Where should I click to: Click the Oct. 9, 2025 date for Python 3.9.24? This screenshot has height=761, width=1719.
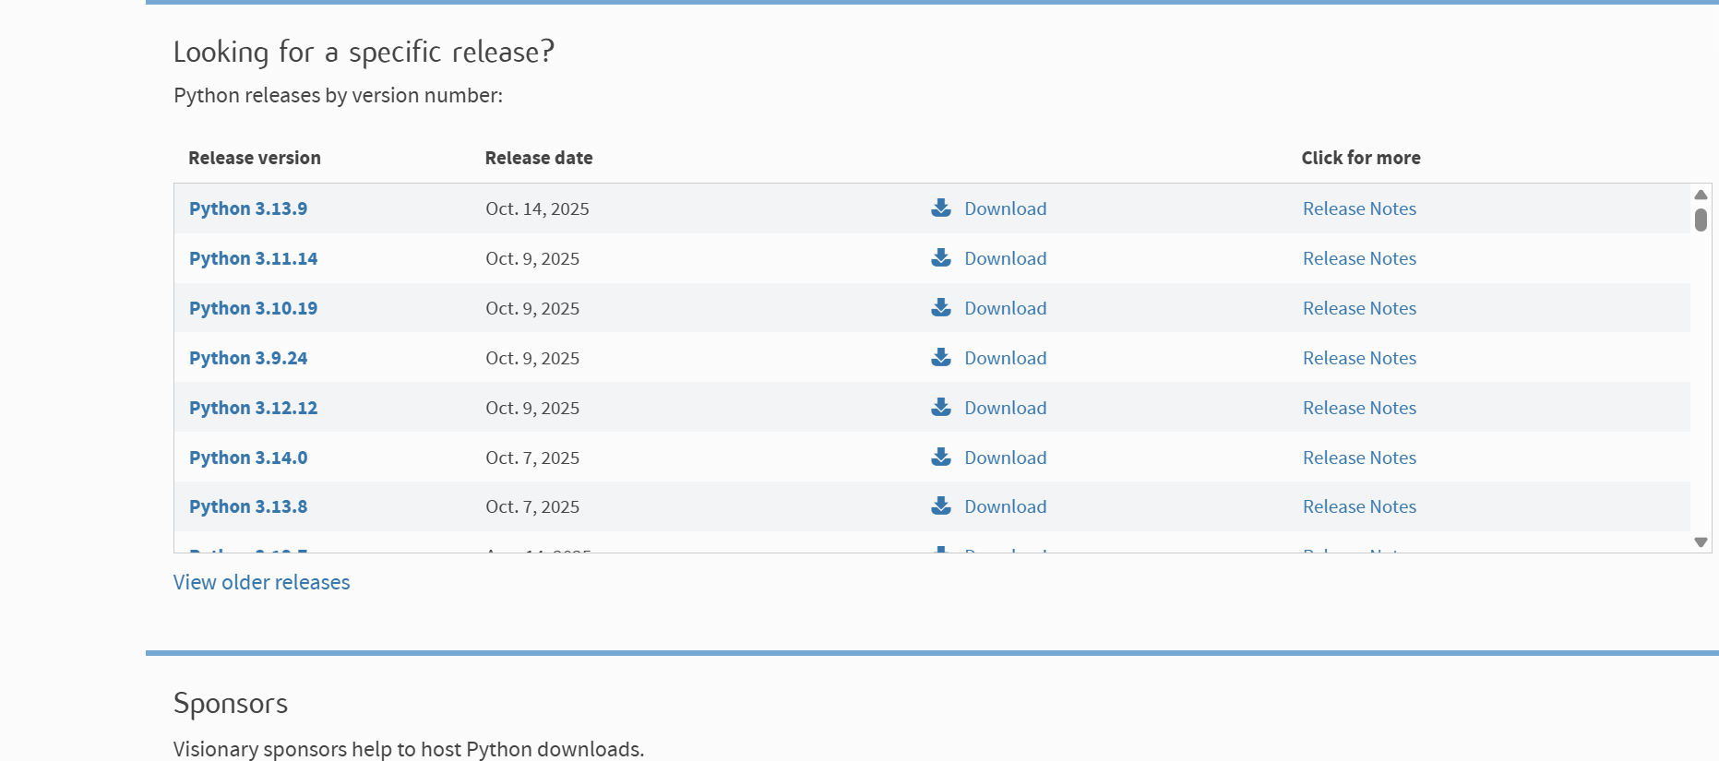532,358
